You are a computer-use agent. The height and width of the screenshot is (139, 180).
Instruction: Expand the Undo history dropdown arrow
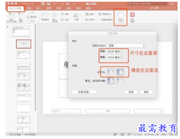(57, 4)
